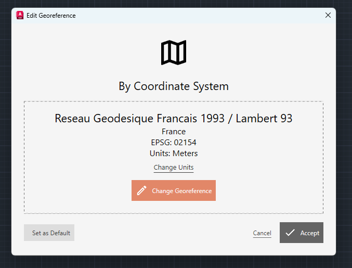Click the pencil icon on Change Georeference
The image size is (352, 268).
[x=142, y=190]
